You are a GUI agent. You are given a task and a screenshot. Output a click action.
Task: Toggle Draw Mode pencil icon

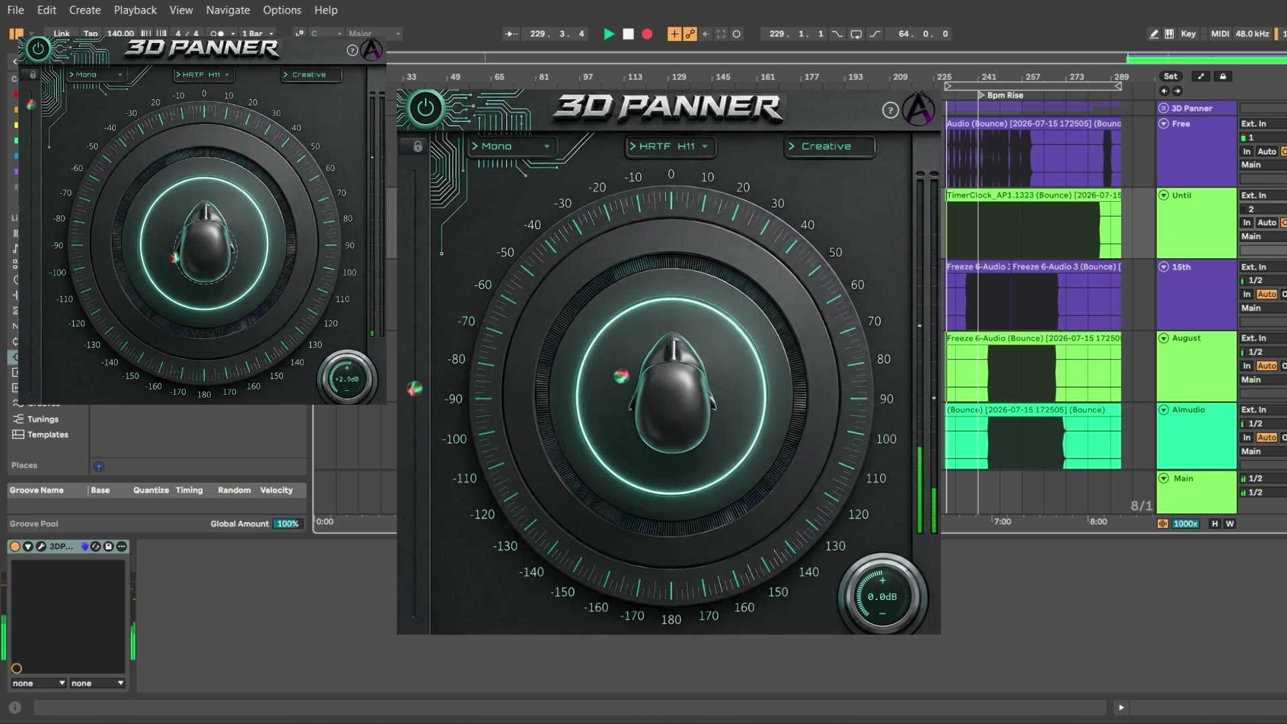click(x=1154, y=34)
